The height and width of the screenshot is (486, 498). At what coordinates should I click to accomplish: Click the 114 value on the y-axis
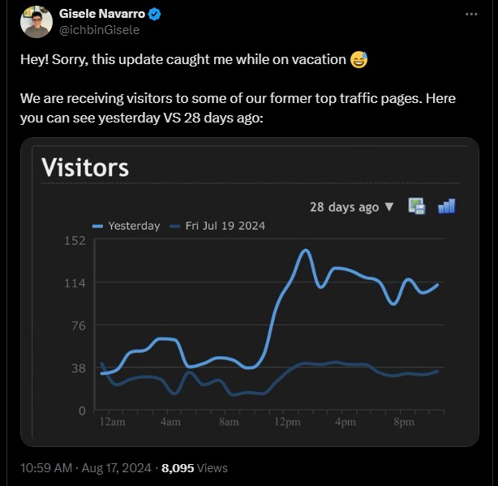click(x=74, y=283)
